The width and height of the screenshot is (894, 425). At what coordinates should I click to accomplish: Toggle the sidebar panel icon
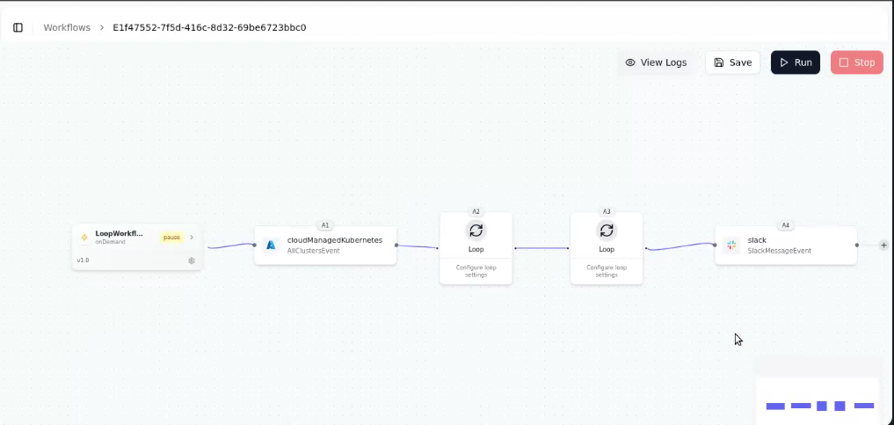point(18,27)
